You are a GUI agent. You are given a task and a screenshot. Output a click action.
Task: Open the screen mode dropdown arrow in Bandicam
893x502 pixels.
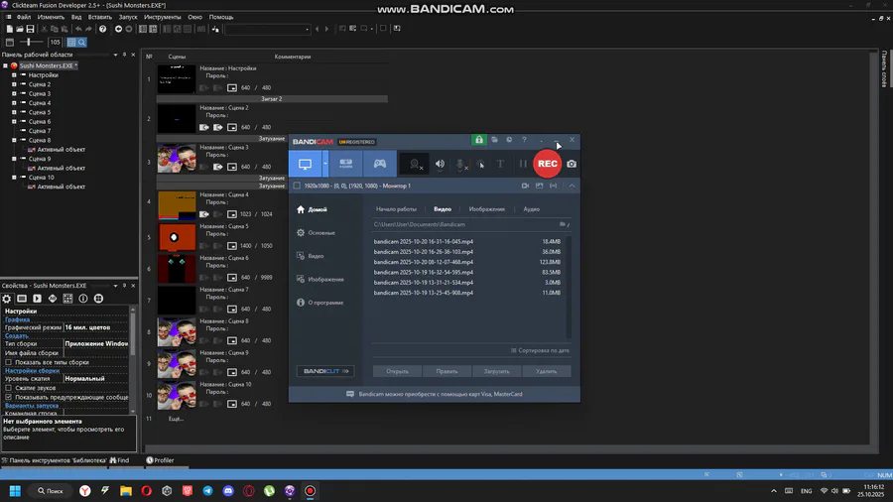pyautogui.click(x=325, y=164)
